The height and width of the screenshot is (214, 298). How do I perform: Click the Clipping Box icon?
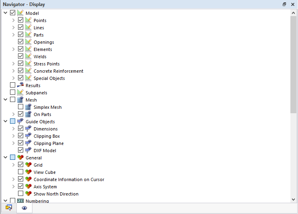(x=28, y=136)
